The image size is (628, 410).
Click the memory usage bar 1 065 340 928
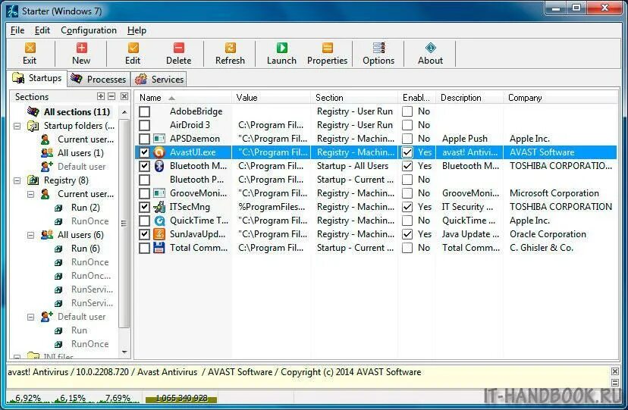tap(181, 399)
